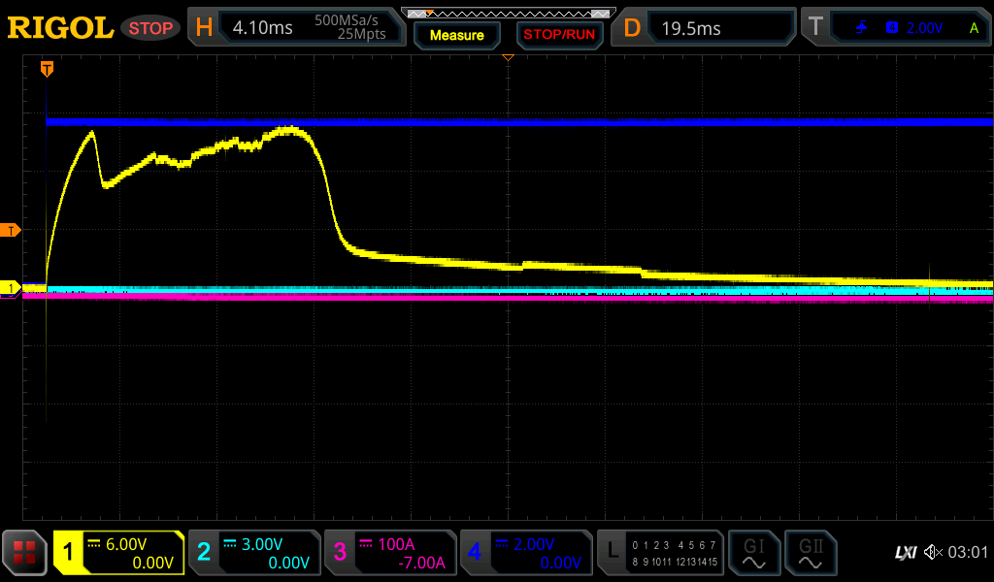Click the LXI network status icon
The height and width of the screenshot is (582, 994).
(905, 553)
